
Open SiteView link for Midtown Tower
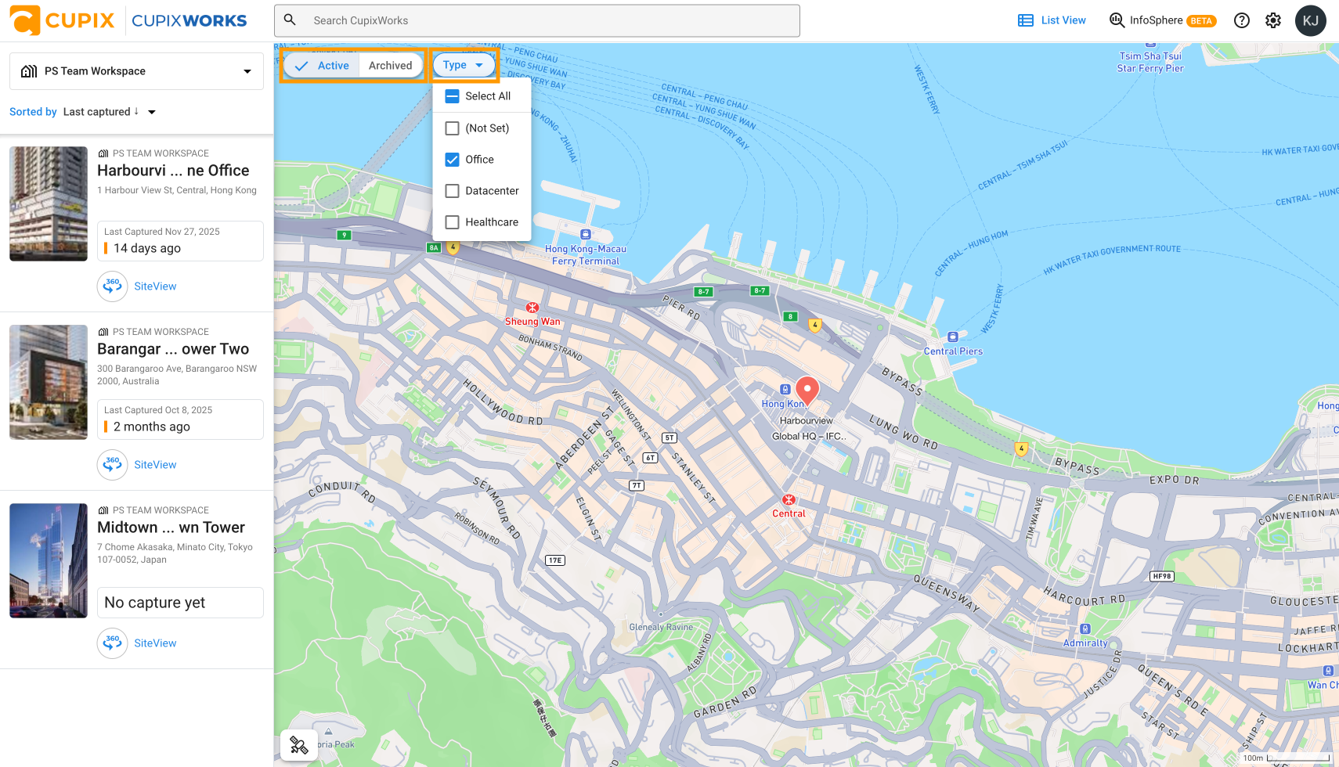(155, 643)
